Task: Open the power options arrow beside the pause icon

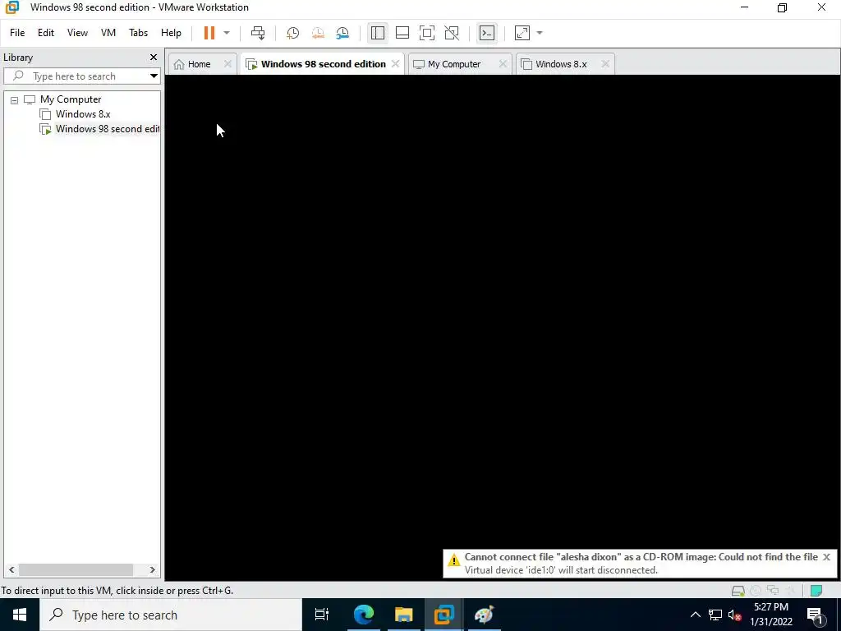Action: [x=227, y=33]
